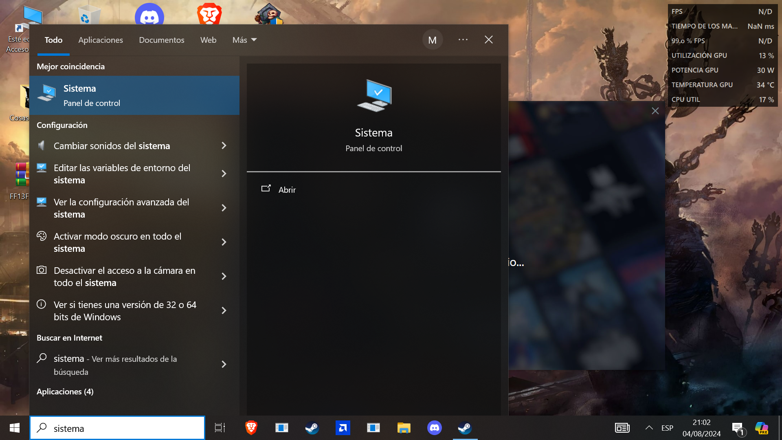Expand the web search sistema arrow
The height and width of the screenshot is (440, 782).
224,365
